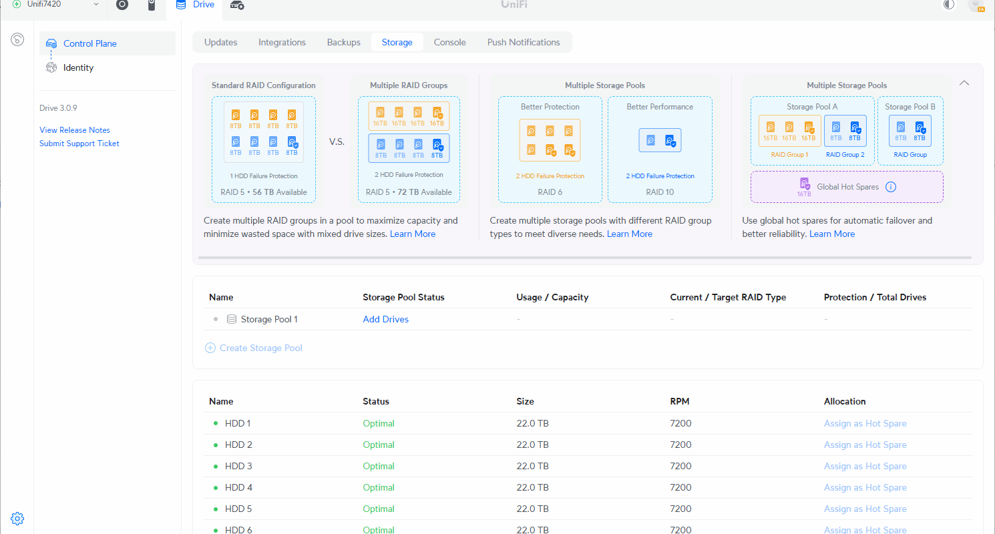Click the banner's horizontal scroll bar
The width and height of the screenshot is (995, 534).
tap(584, 257)
